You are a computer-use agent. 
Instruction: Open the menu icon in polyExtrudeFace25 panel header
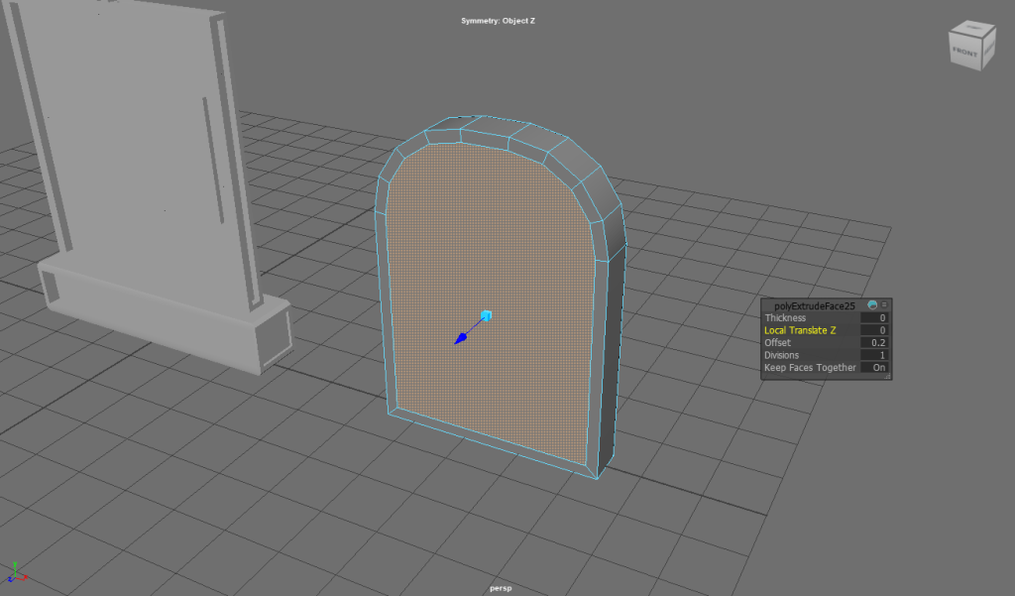883,305
